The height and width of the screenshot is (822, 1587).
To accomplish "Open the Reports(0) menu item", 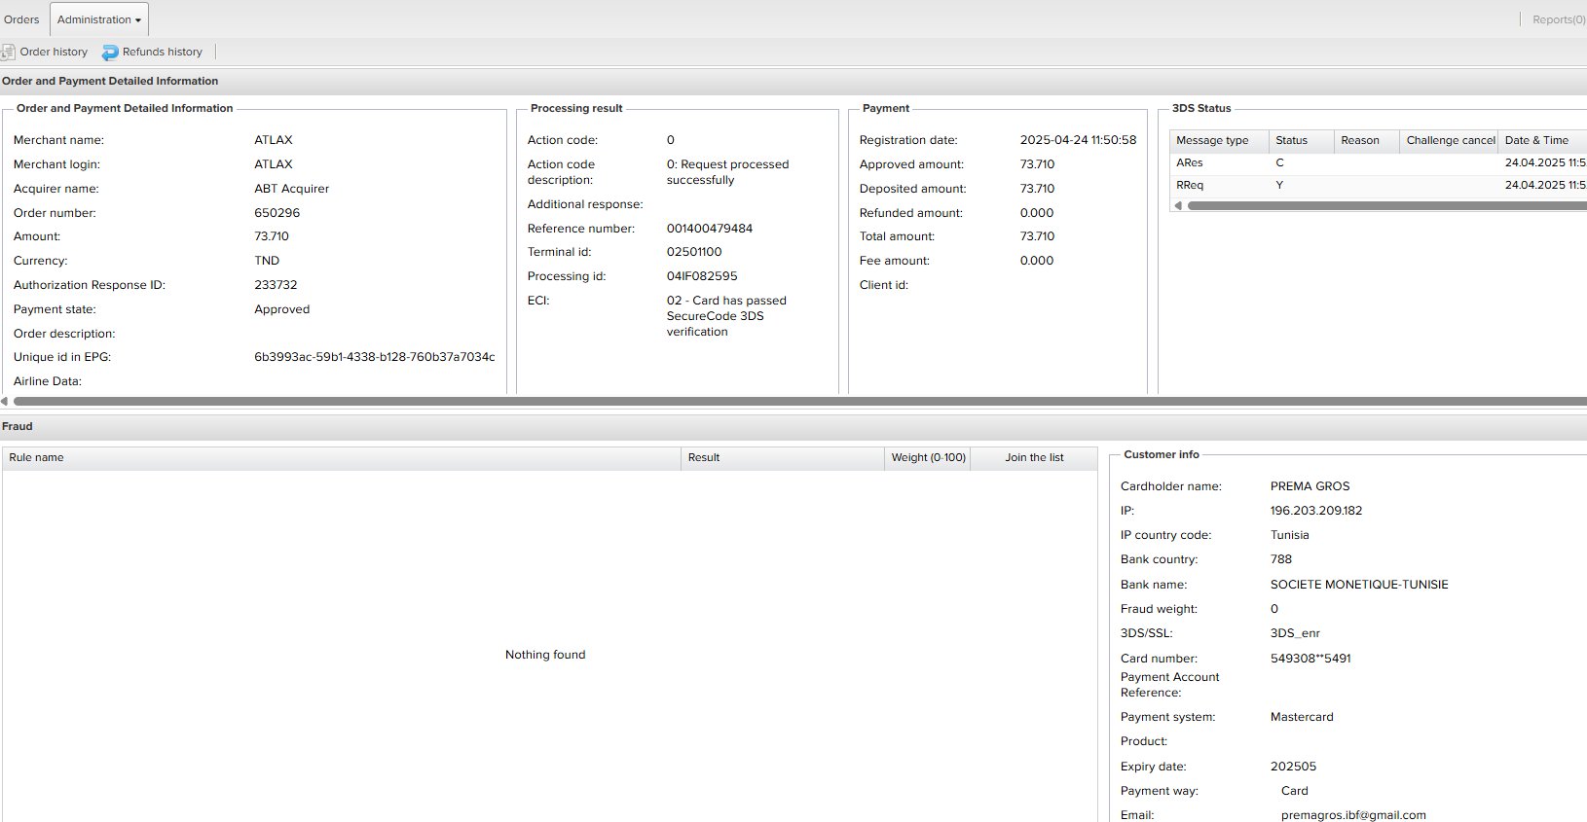I will (1558, 19).
